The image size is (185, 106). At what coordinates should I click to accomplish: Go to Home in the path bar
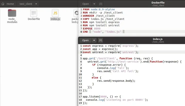[10, 4]
